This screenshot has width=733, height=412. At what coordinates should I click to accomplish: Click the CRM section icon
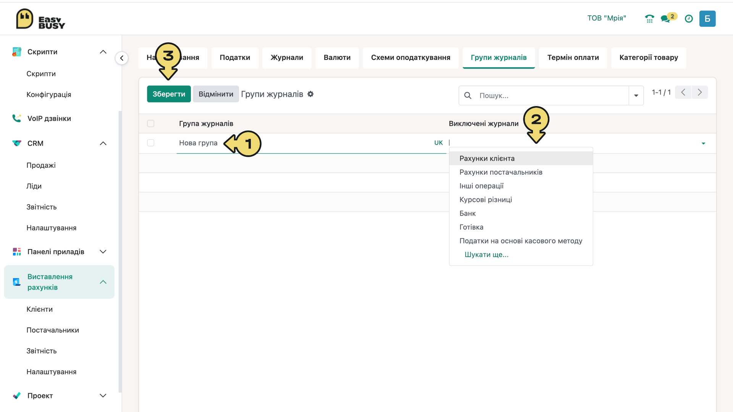click(x=17, y=143)
